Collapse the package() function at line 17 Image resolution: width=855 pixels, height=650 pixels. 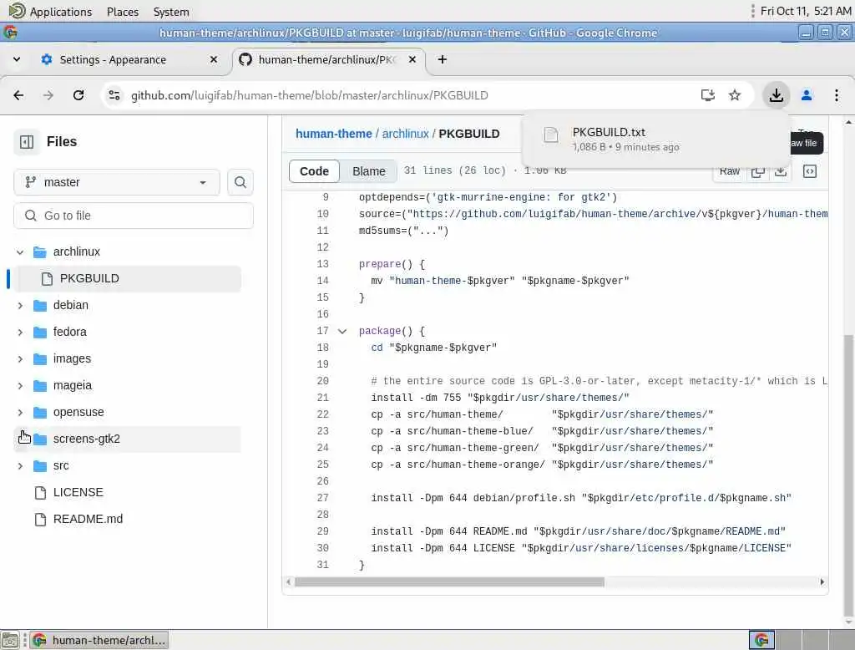click(x=342, y=332)
